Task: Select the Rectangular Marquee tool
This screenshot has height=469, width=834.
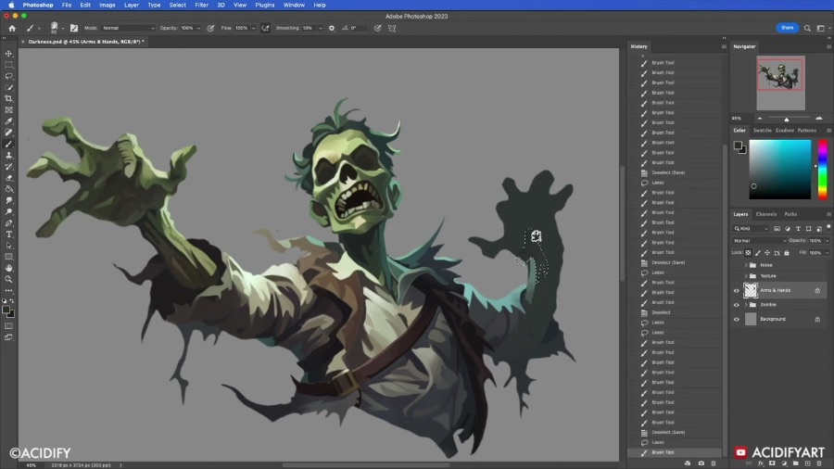Action: [8, 65]
